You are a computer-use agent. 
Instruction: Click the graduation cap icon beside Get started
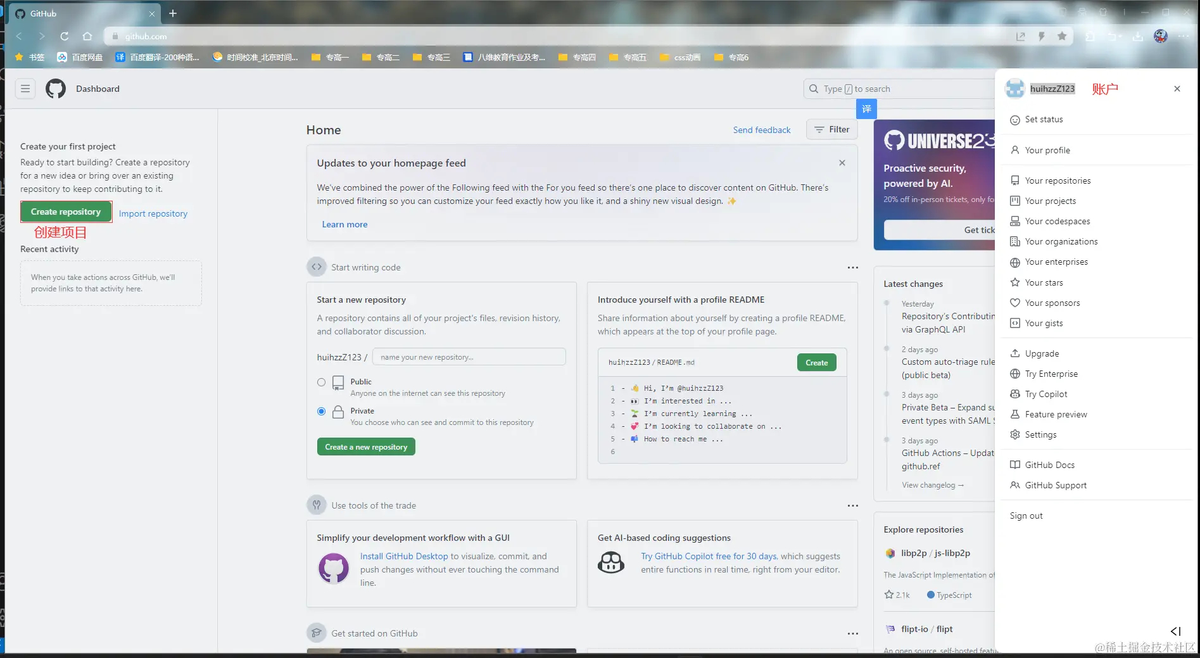click(317, 633)
